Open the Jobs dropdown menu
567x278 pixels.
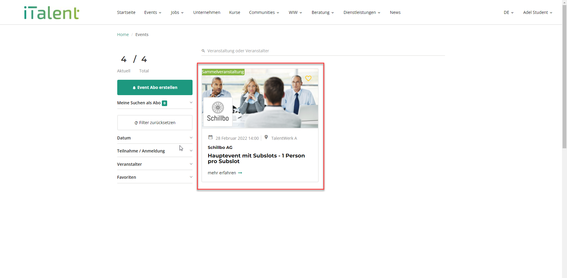point(177,12)
